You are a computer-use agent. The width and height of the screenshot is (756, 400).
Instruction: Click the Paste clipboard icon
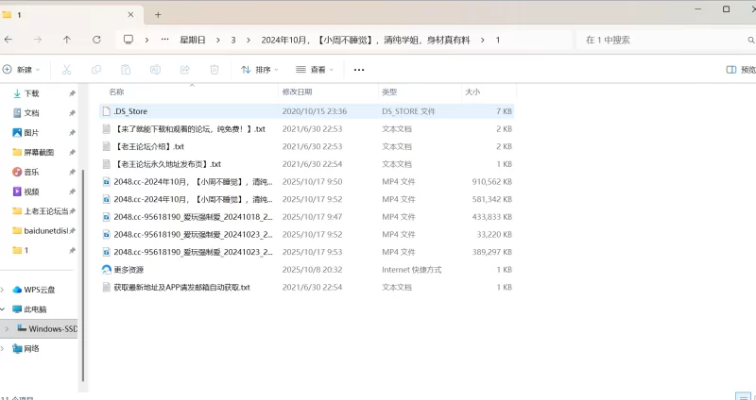(x=126, y=70)
